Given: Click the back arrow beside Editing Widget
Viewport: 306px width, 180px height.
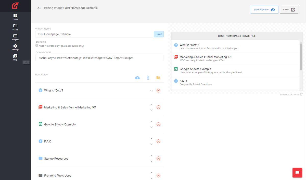Looking at the screenshot, I should coord(39,8).
